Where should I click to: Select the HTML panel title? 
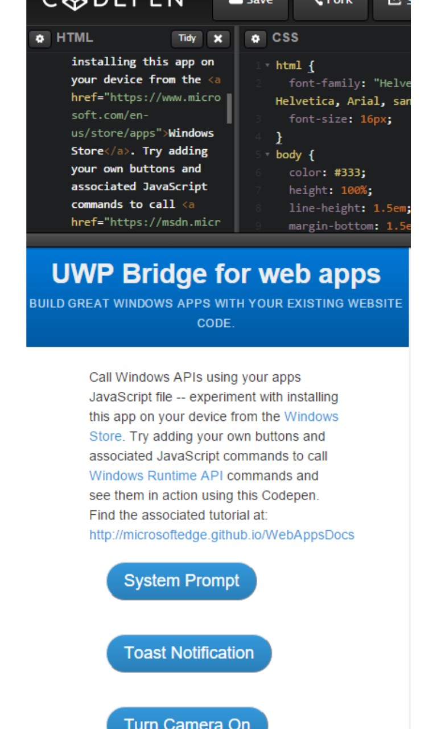coord(75,38)
